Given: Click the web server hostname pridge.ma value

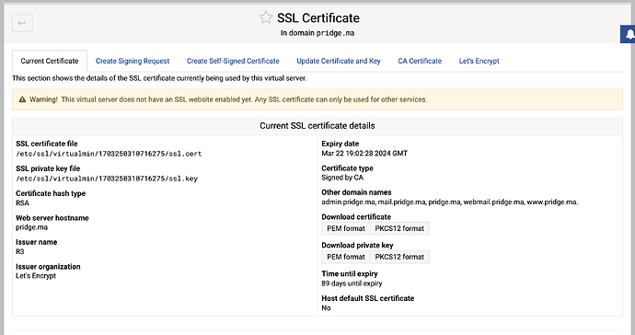Looking at the screenshot, I should (31, 227).
